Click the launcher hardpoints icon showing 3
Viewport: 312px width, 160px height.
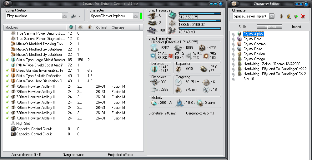[x=153, y=23]
